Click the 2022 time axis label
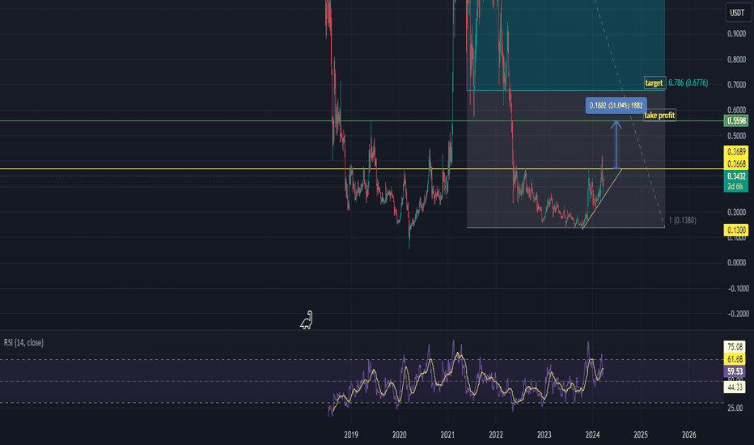This screenshot has height=445, width=754. click(x=496, y=435)
